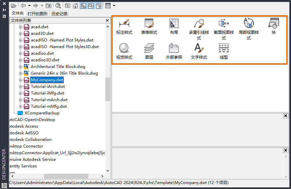Expand Architectural Title Block.dwg node
The image size is (291, 189).
click(20, 67)
